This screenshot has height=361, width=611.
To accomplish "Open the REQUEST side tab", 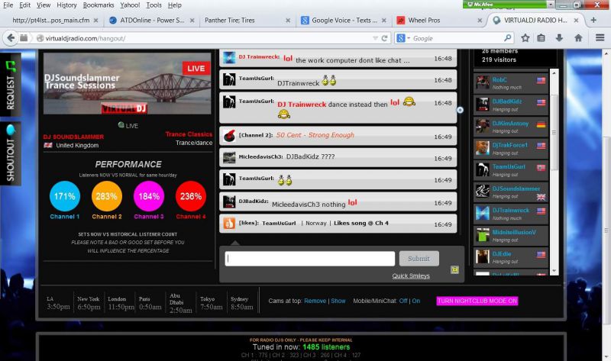I will (x=11, y=83).
